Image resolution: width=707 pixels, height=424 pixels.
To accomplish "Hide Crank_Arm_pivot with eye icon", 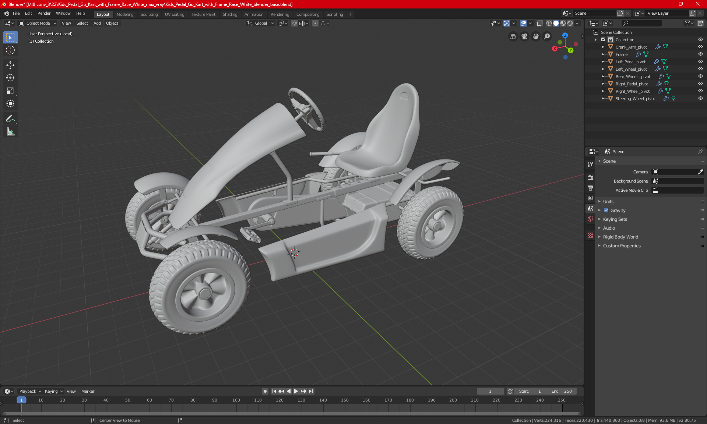I will [x=700, y=47].
